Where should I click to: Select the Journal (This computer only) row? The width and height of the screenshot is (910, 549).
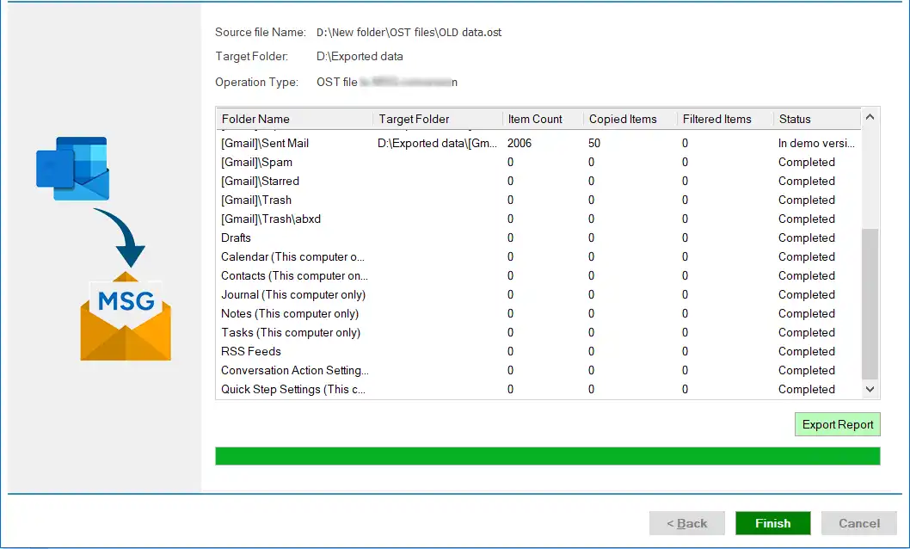pyautogui.click(x=538, y=295)
